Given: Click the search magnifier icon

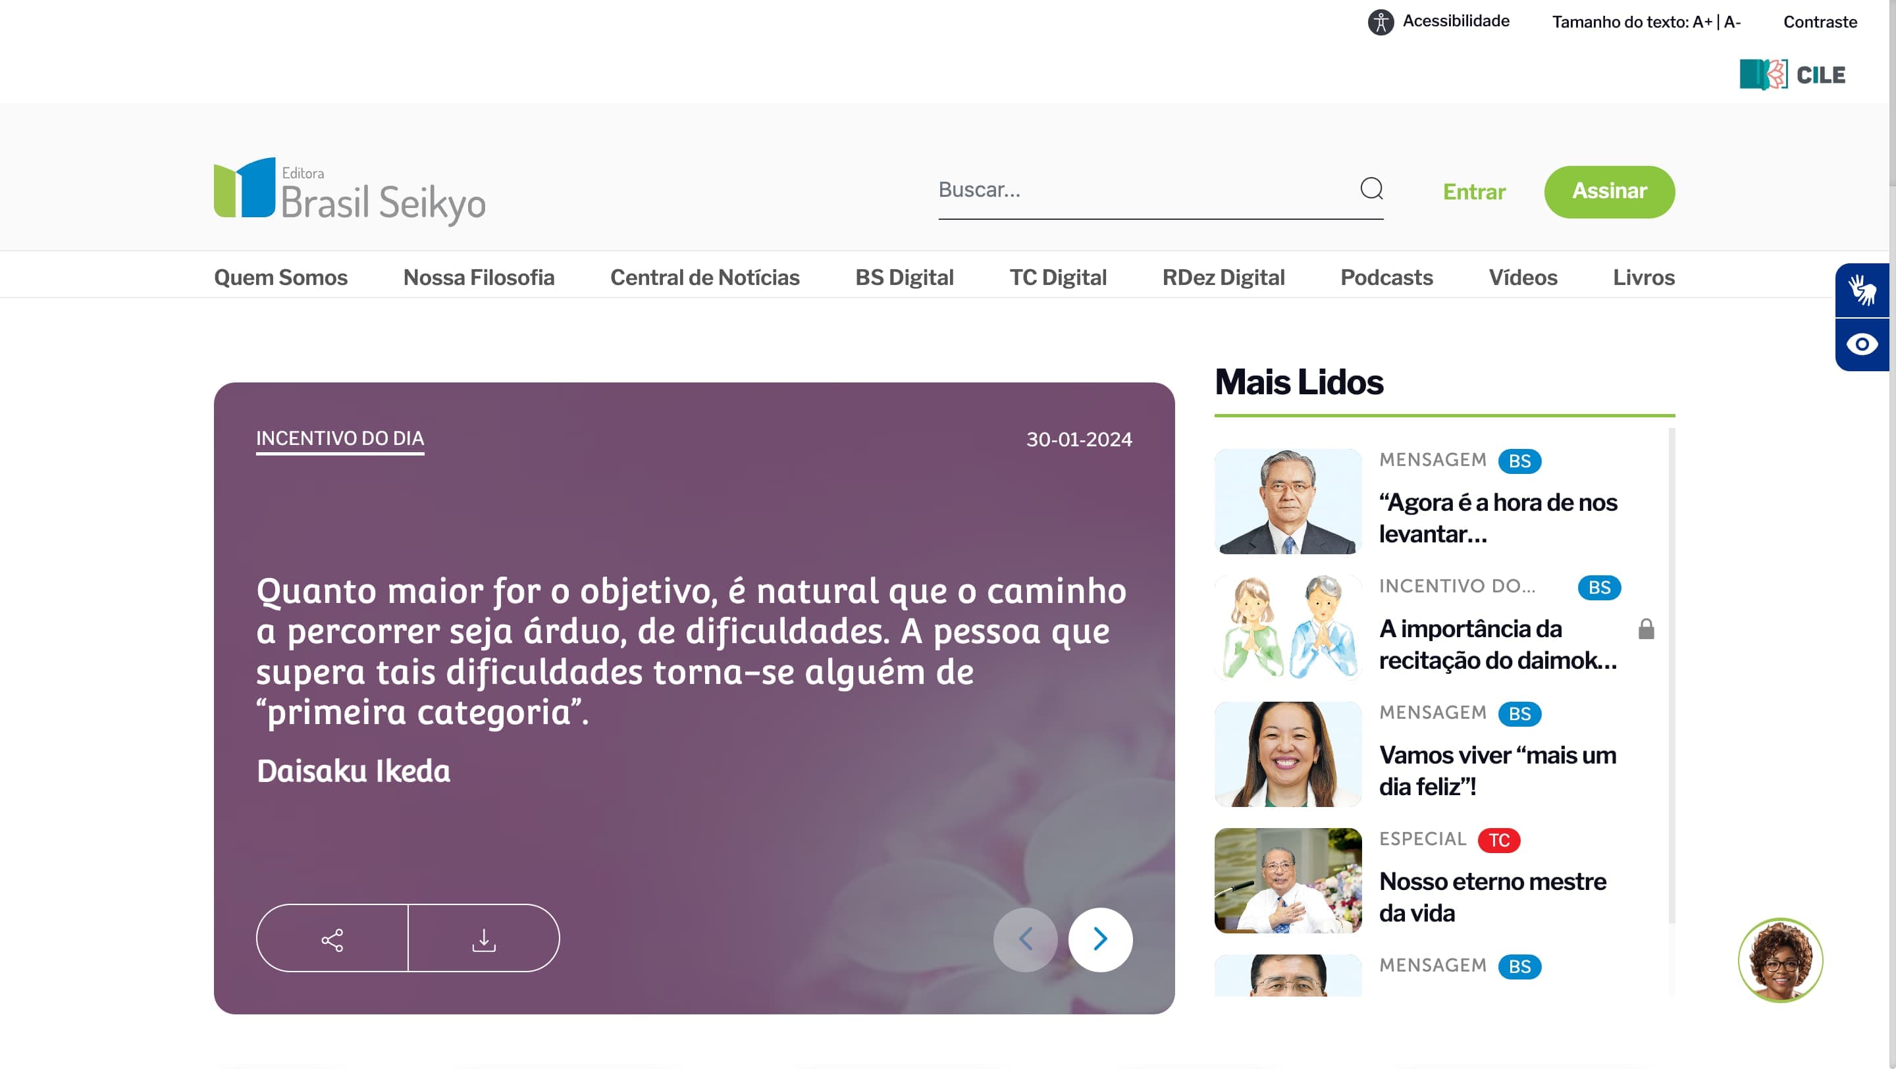Looking at the screenshot, I should click(1371, 189).
